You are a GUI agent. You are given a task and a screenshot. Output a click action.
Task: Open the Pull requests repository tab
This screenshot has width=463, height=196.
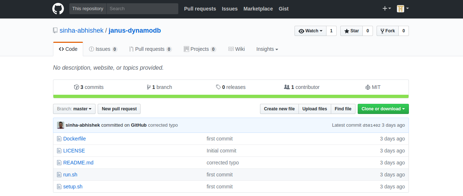coord(150,49)
